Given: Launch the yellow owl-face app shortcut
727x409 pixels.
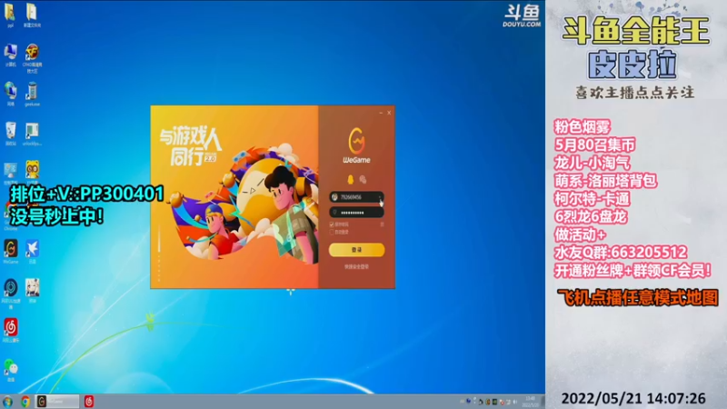Looking at the screenshot, I should [32, 172].
